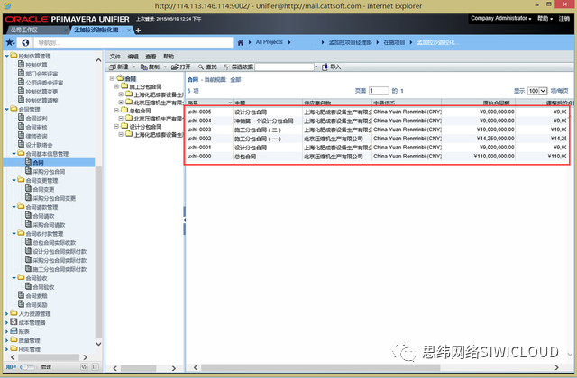Image resolution: width=577 pixels, height=378 pixels.
Task: Collapse the 合同基本信息管理 folder
Action: tap(14, 154)
